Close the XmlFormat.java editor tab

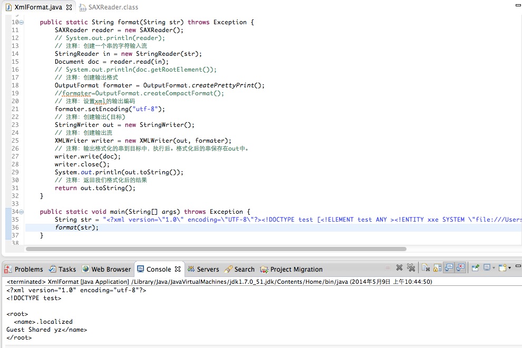69,7
